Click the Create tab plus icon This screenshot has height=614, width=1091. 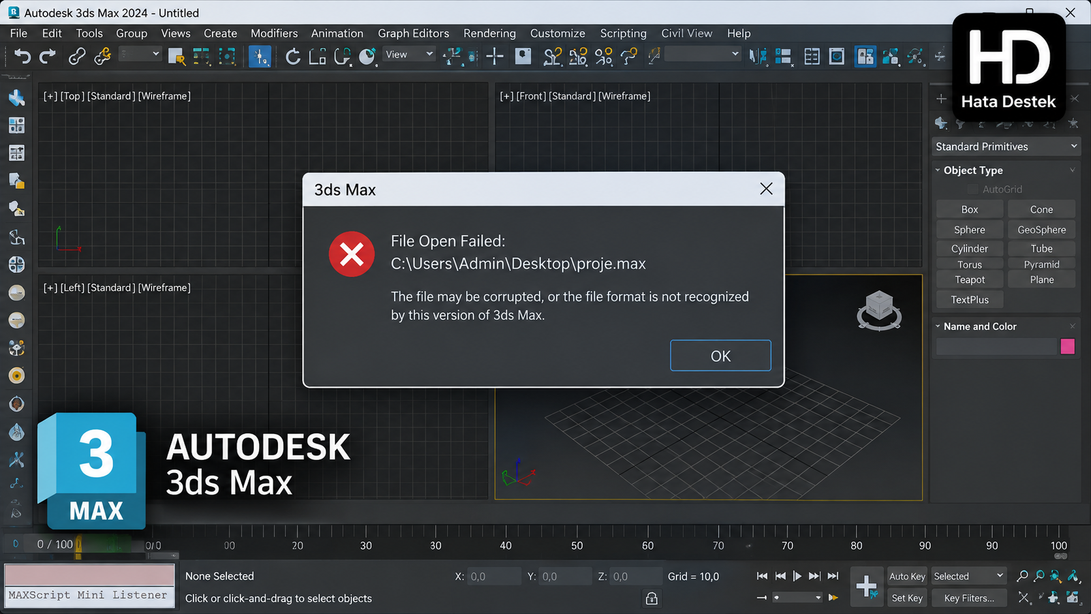941,99
